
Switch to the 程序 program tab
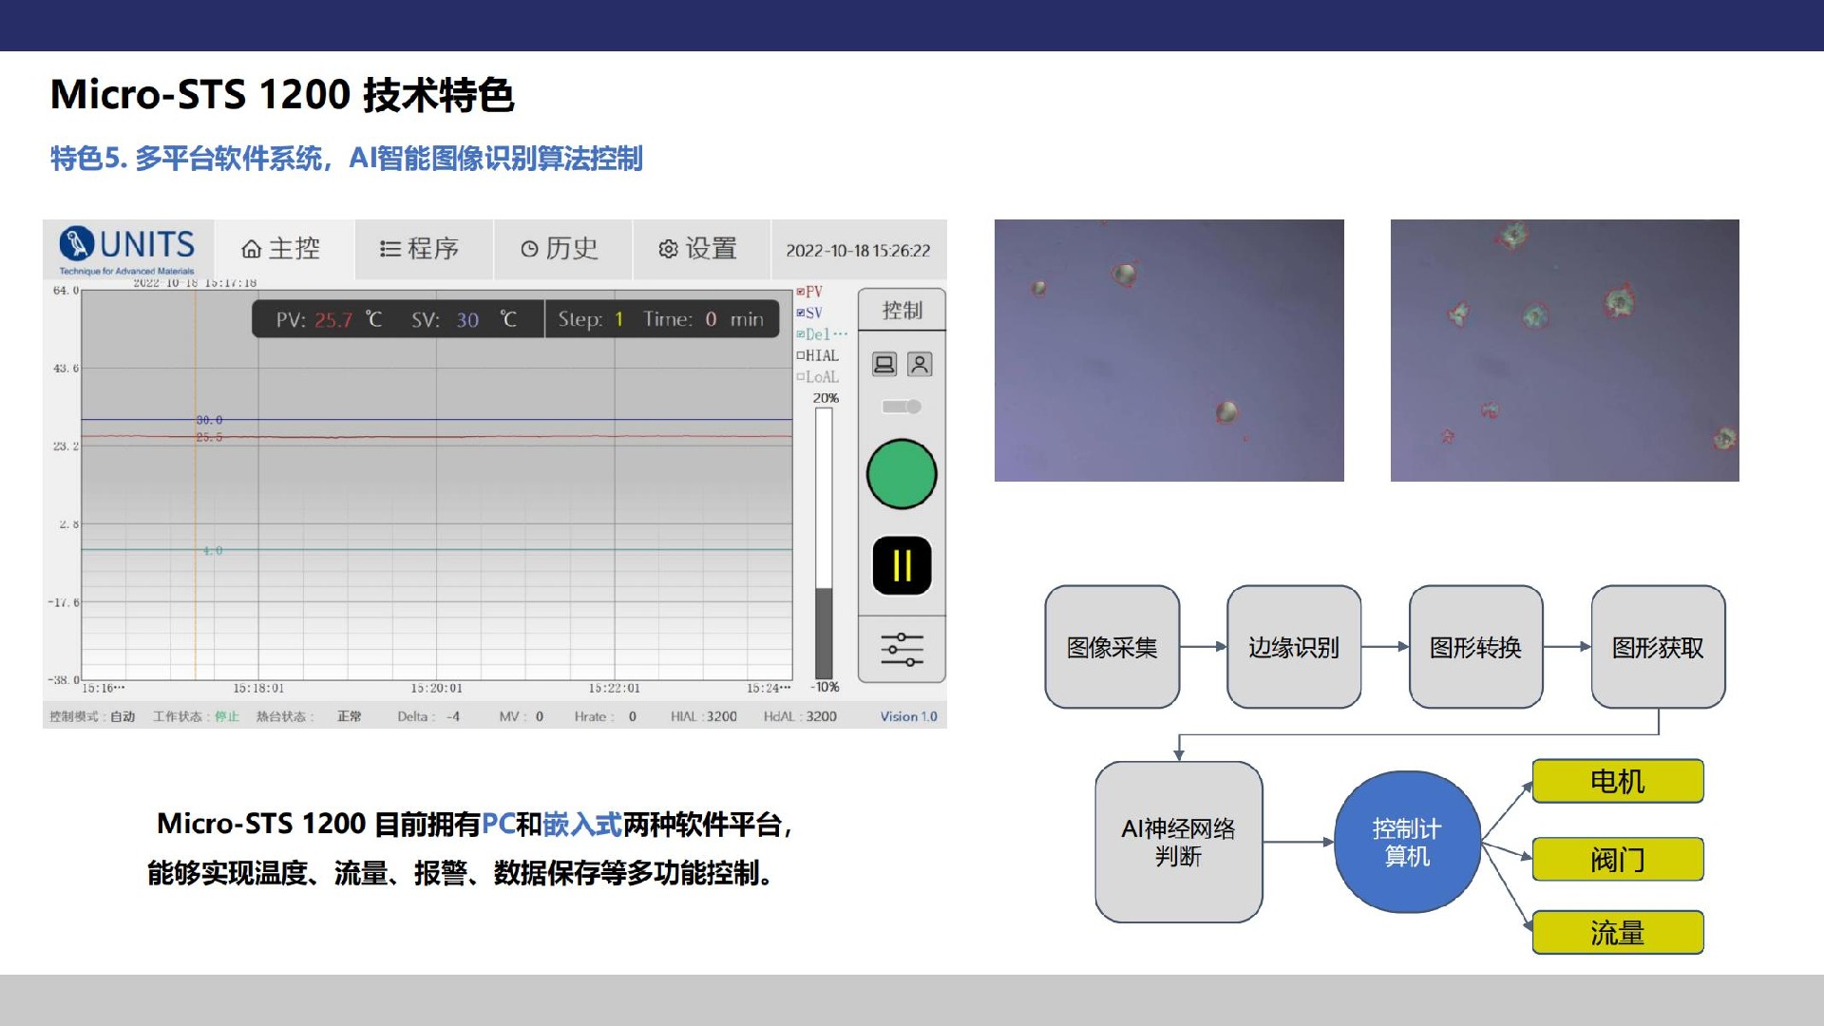click(x=421, y=249)
